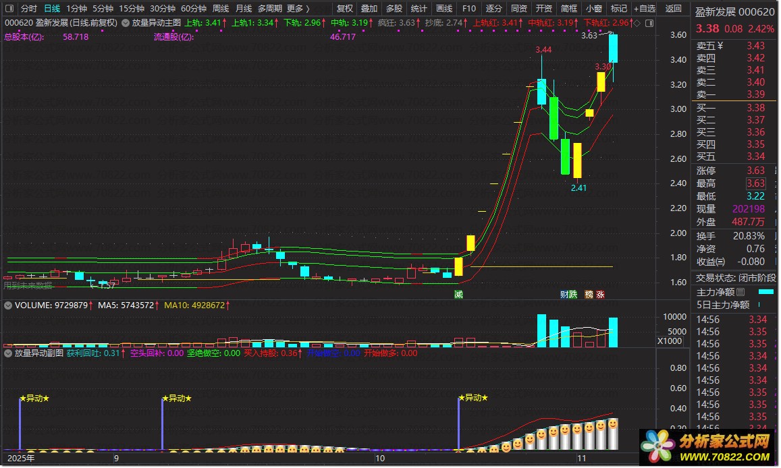Add stock via +自选 button
This screenshot has width=781, height=468.
point(645,9)
